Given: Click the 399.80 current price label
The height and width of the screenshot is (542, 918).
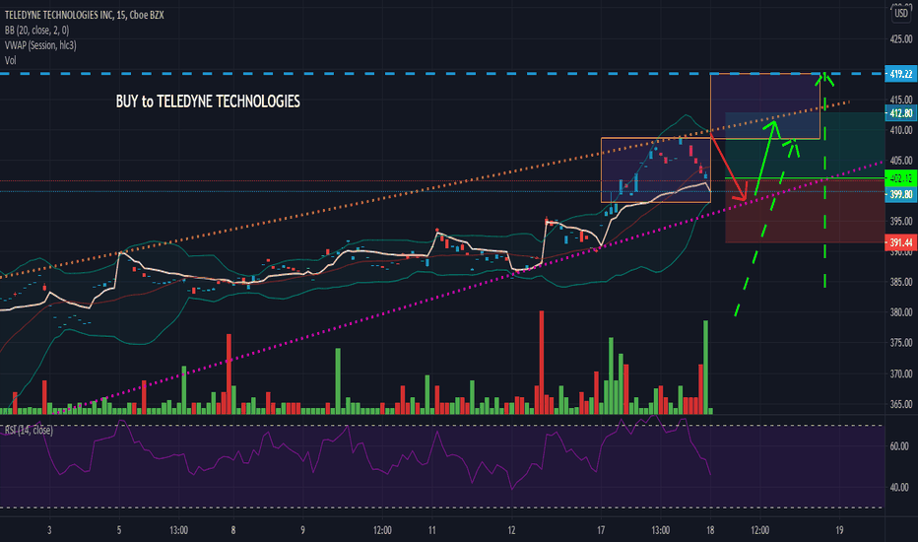Looking at the screenshot, I should coord(900,194).
